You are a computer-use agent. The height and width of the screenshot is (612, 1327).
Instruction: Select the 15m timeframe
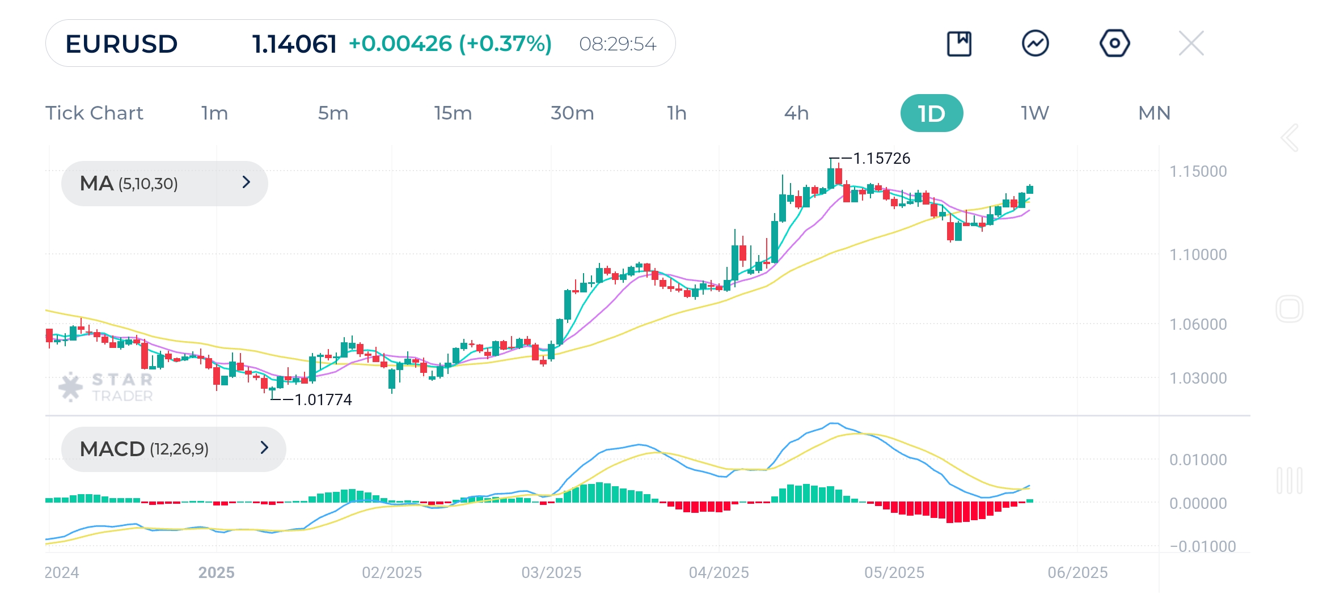(x=453, y=113)
